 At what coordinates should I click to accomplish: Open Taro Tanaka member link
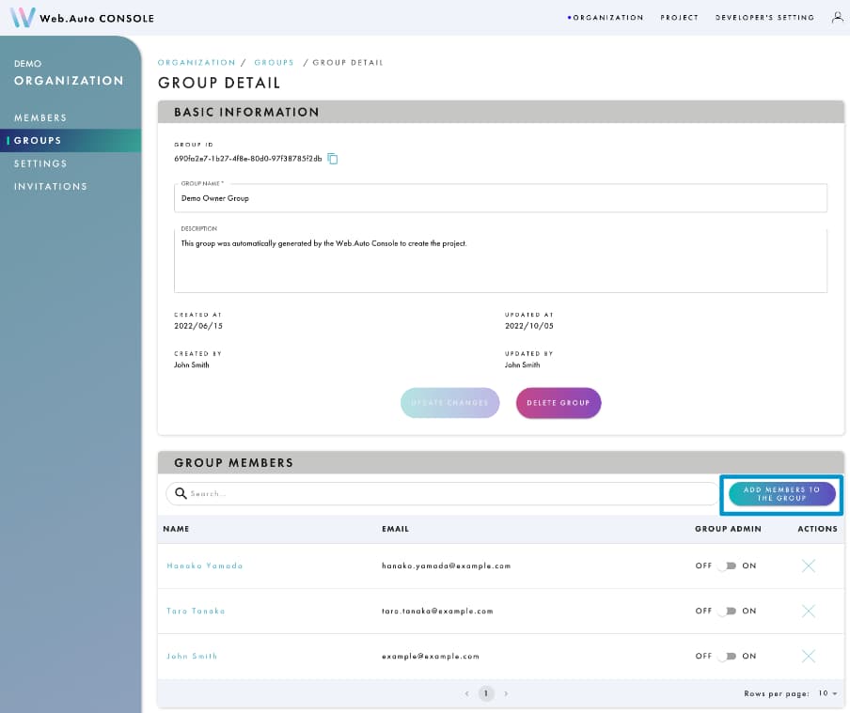tap(196, 612)
